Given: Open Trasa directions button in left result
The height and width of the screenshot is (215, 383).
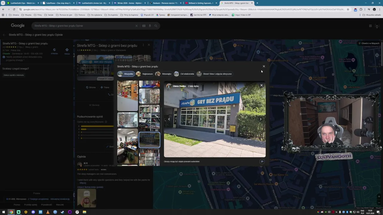Looking at the screenshot, I should (67, 51).
